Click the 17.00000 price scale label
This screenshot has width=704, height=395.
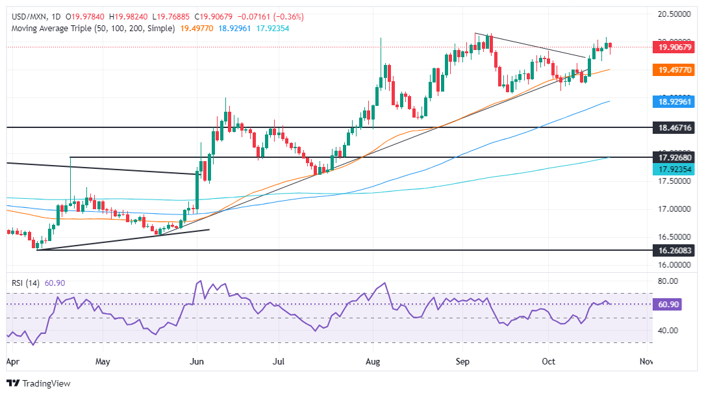674,209
